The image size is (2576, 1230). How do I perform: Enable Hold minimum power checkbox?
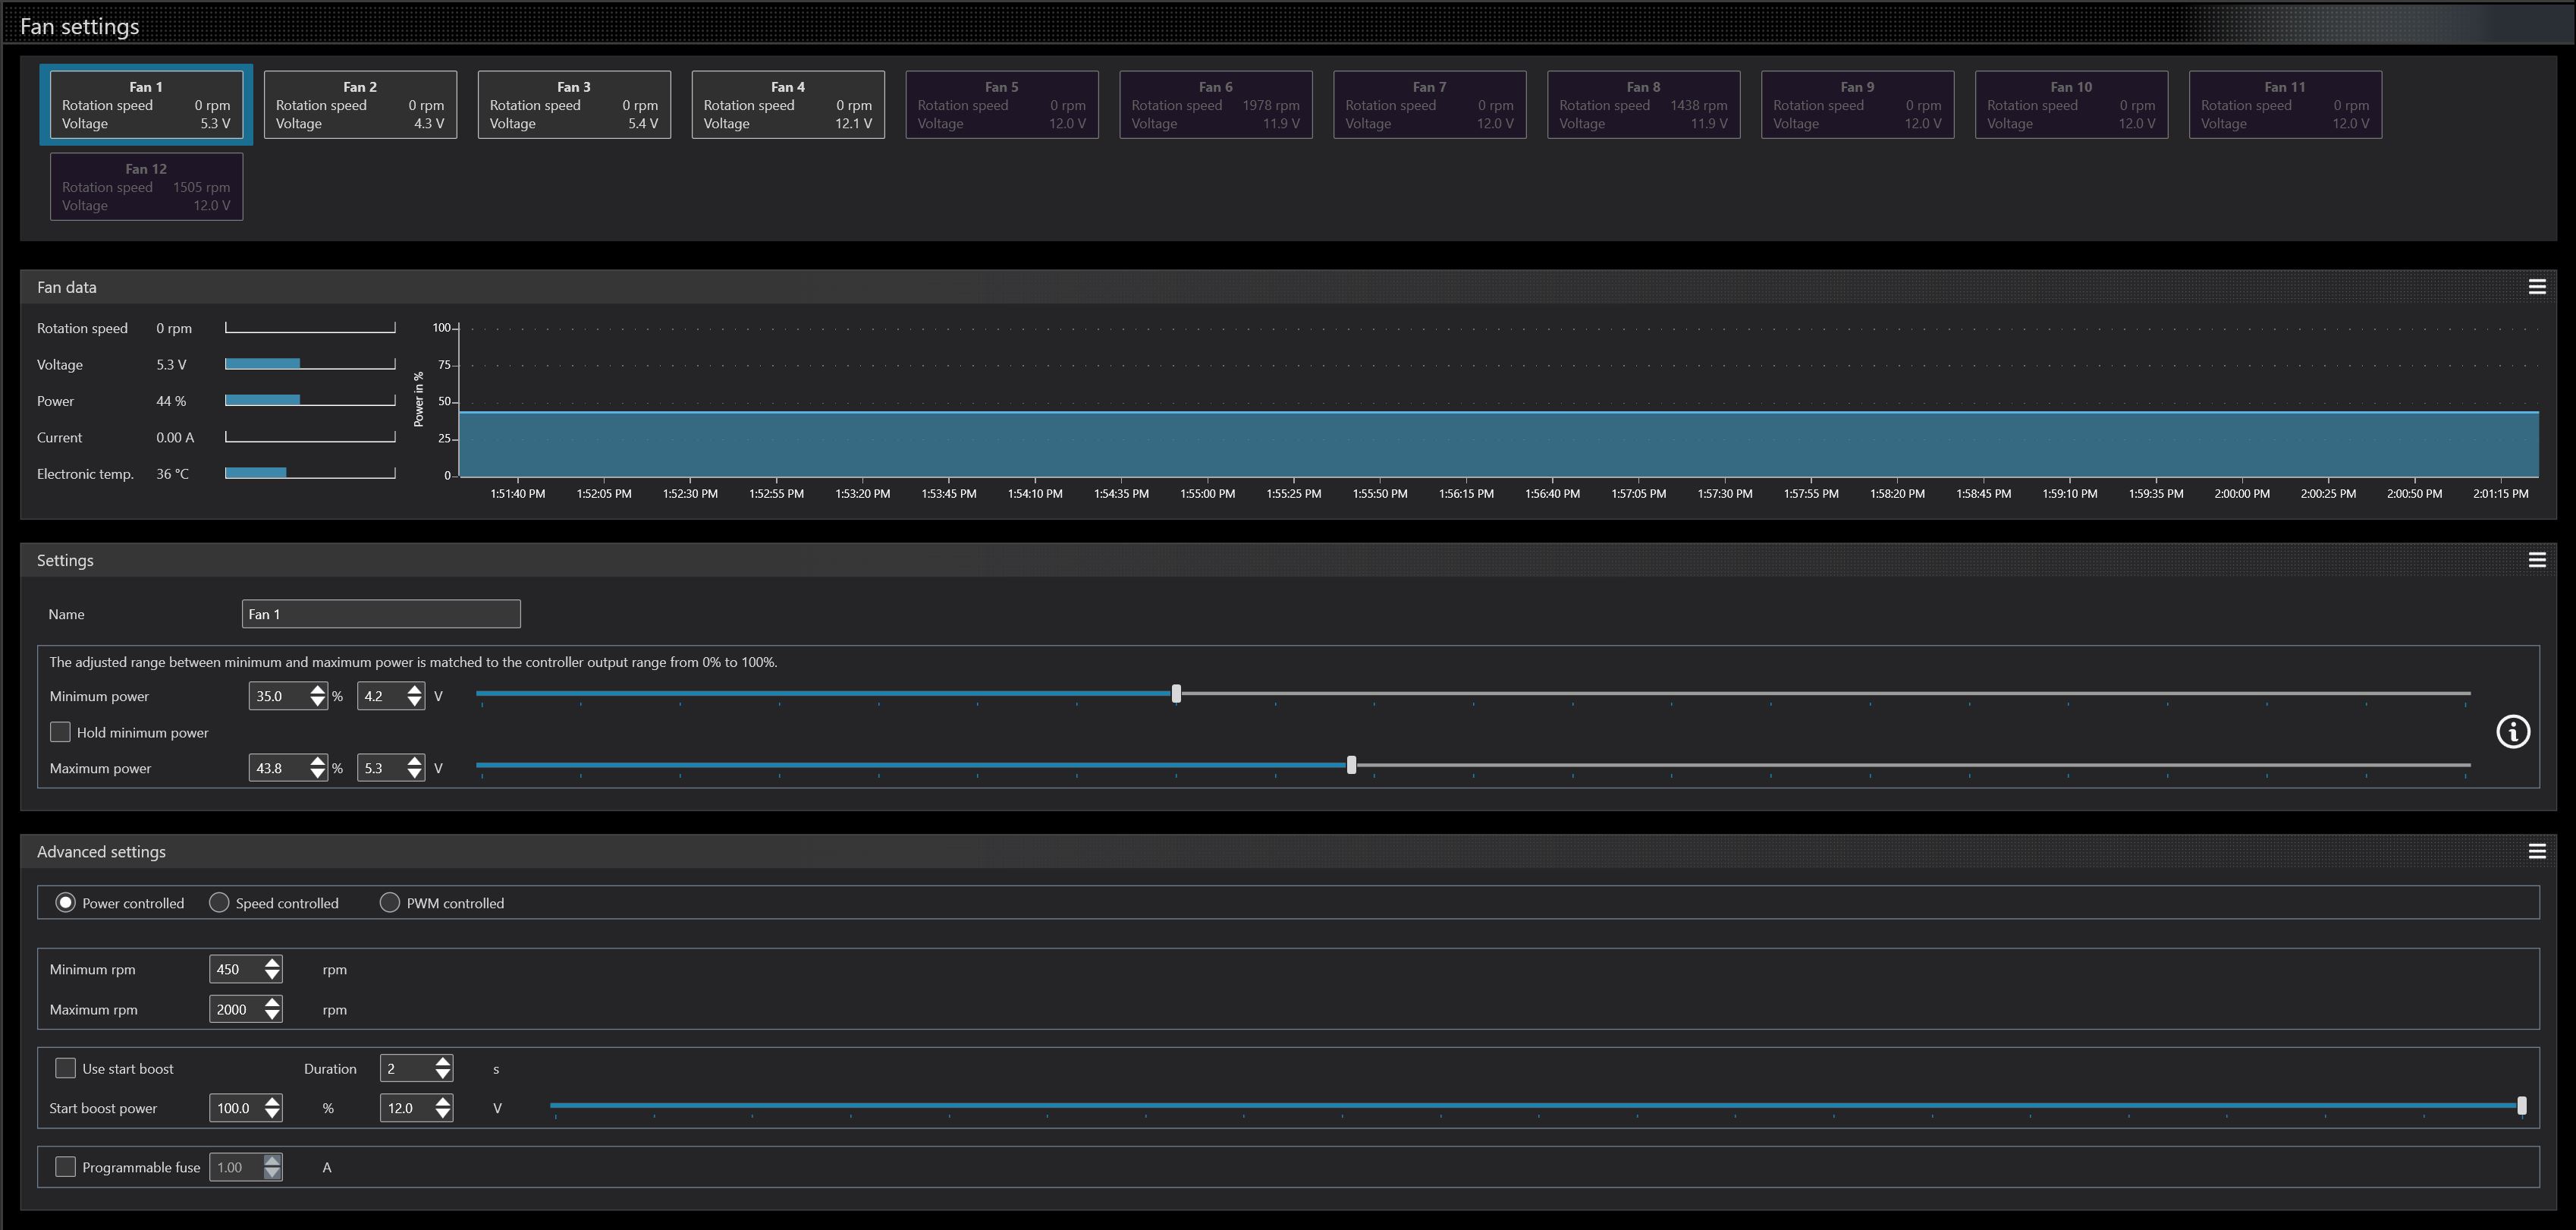point(60,732)
